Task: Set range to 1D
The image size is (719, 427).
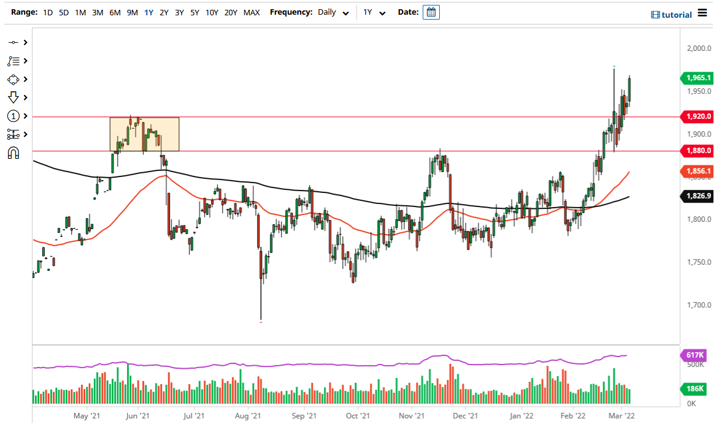Action: pos(48,12)
